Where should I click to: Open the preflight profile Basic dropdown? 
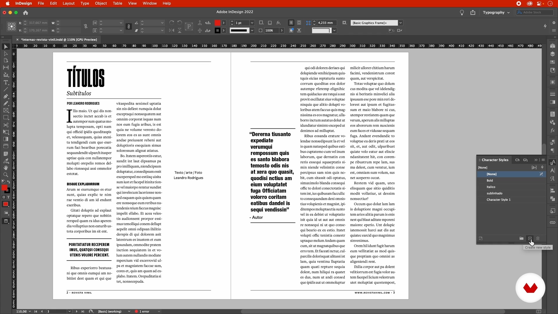pyautogui.click(x=129, y=311)
